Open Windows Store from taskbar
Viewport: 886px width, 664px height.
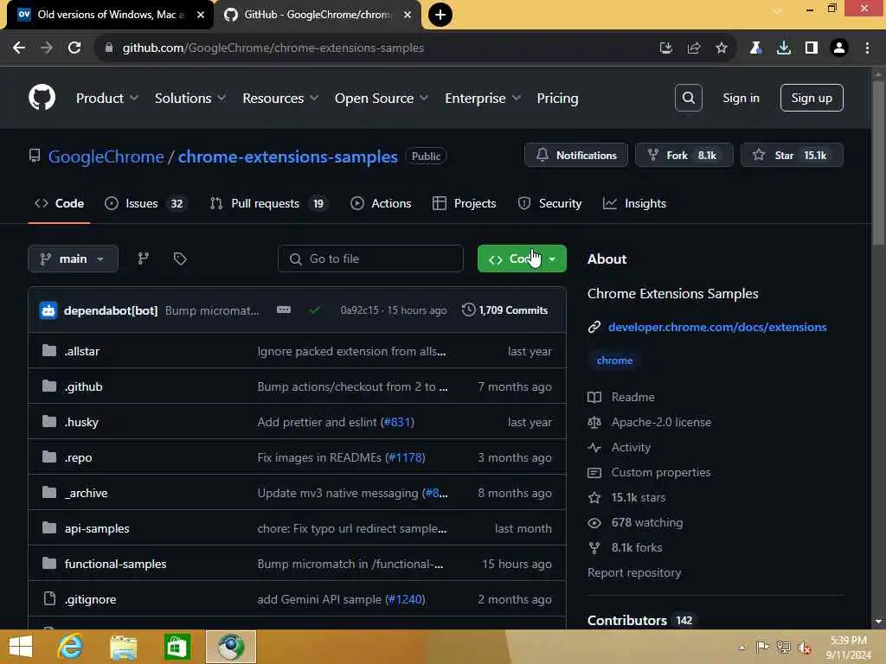tap(177, 647)
